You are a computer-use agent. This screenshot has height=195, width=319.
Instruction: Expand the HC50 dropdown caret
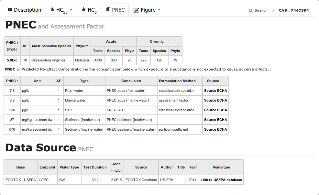point(71,10)
